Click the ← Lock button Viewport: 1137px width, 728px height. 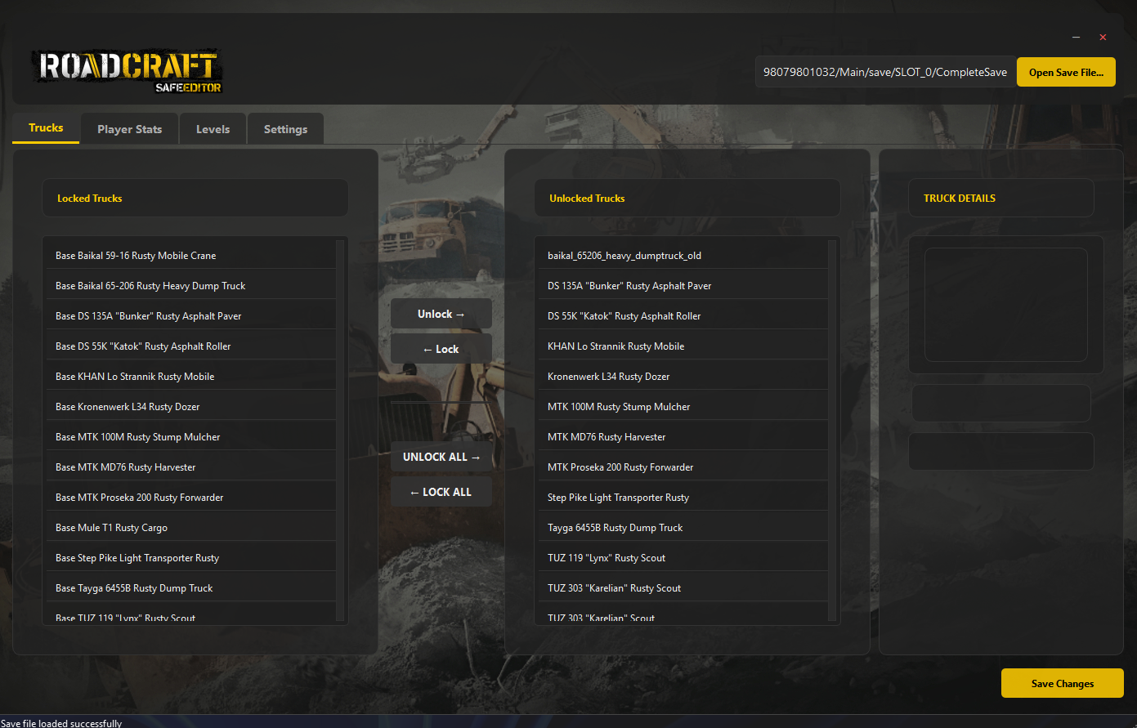tap(441, 349)
